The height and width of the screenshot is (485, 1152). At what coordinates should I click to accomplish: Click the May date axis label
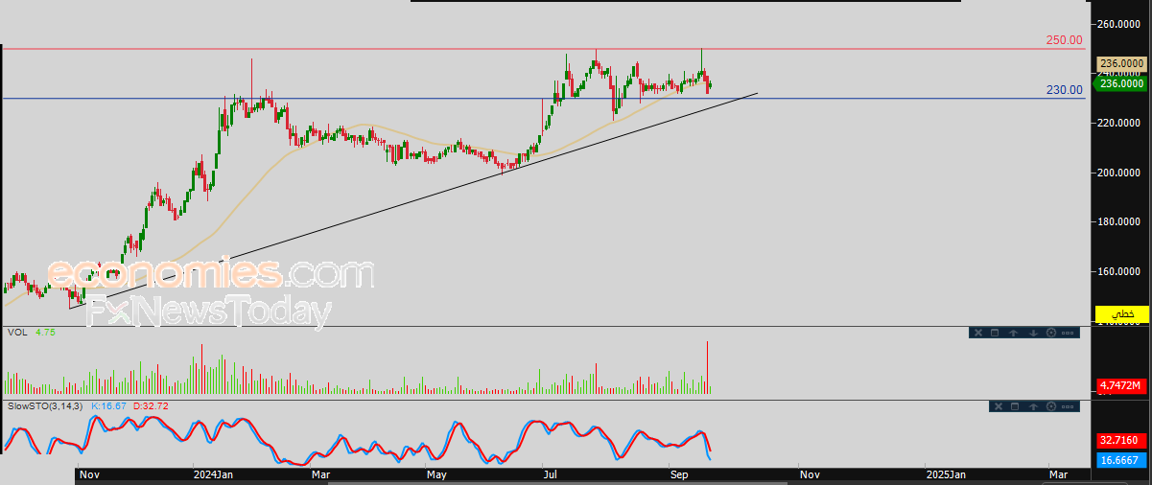[437, 474]
